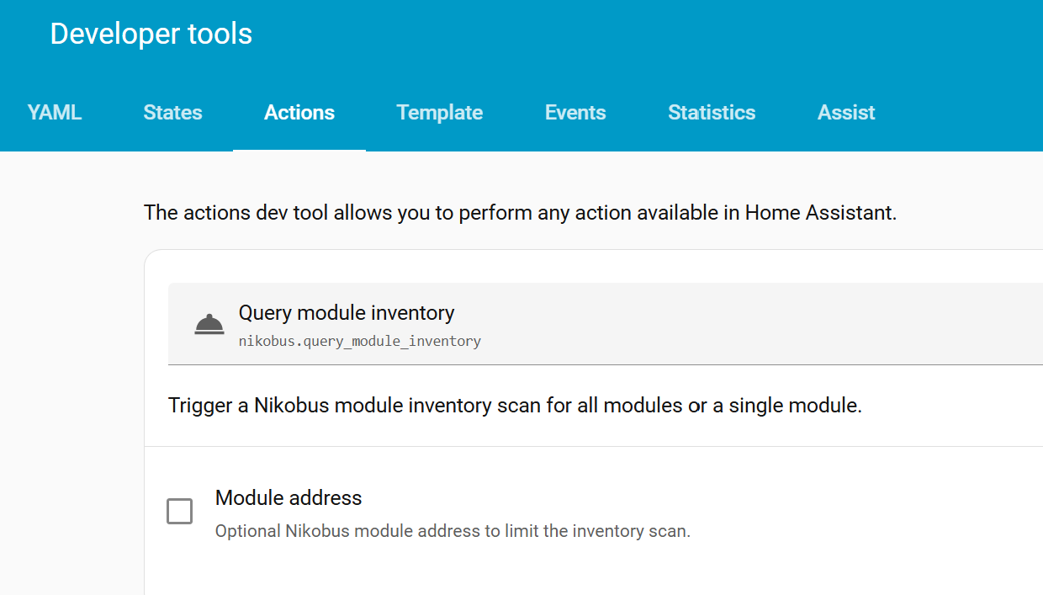Select the Actions tab
Screen dimensions: 1043x595
pos(299,113)
